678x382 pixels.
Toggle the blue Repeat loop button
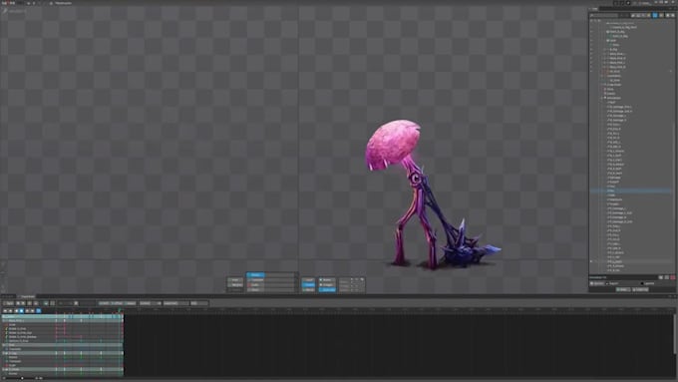(39, 311)
